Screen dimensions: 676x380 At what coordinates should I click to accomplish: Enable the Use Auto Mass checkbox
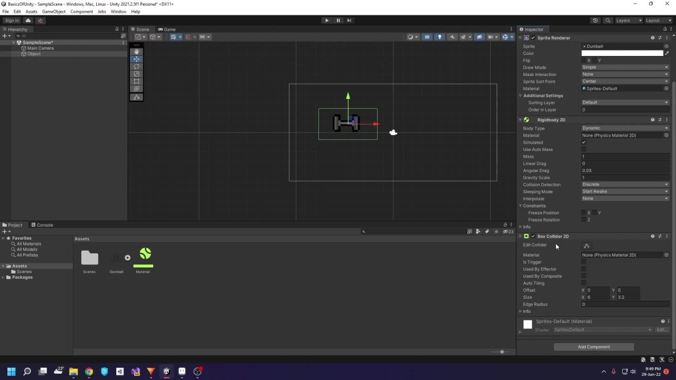584,150
